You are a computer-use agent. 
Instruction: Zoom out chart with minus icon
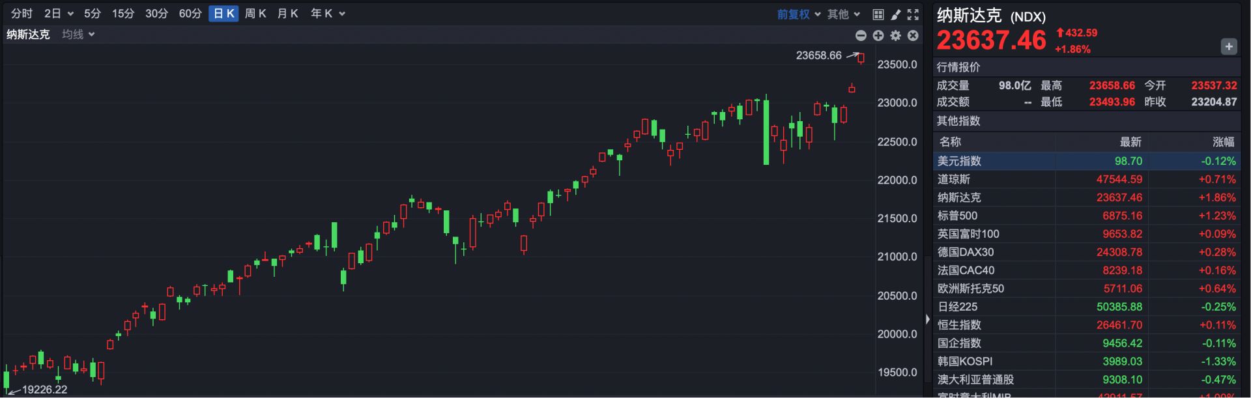(x=861, y=36)
